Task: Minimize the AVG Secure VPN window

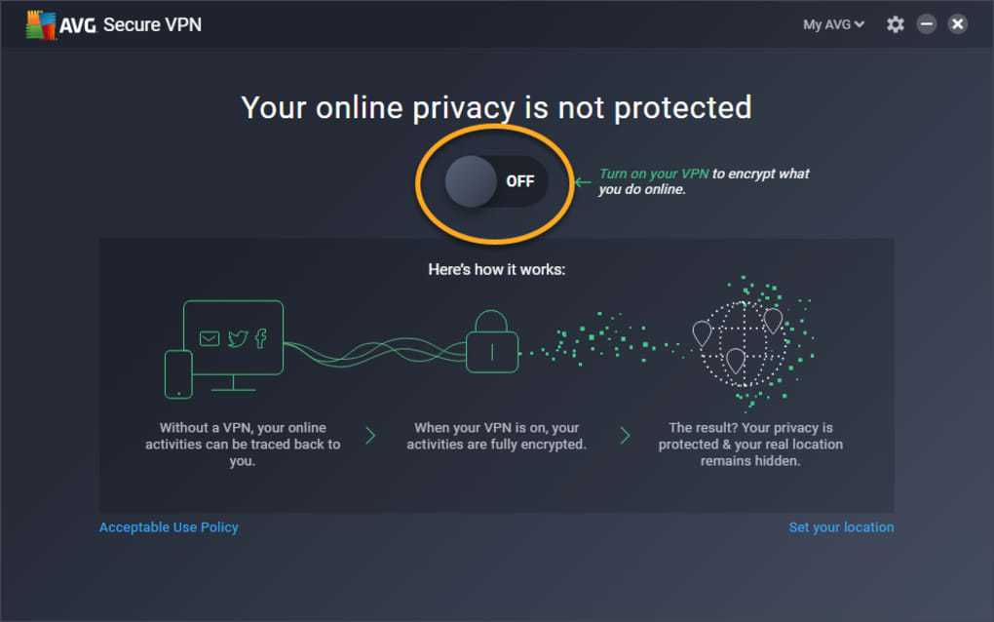Action: (x=927, y=24)
